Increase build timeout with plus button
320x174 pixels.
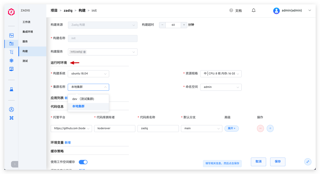(184, 25)
